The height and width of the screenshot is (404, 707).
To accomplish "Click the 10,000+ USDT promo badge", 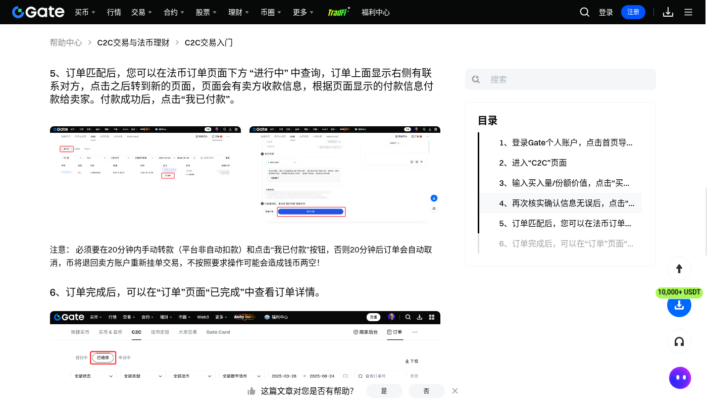I will pos(679,292).
